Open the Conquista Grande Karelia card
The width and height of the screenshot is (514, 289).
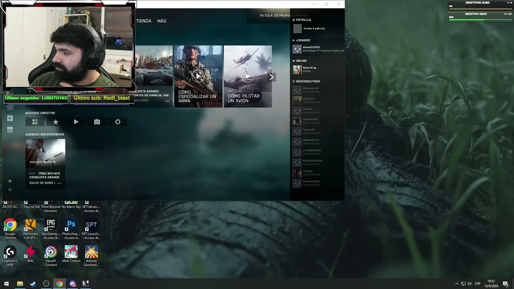tap(154, 76)
